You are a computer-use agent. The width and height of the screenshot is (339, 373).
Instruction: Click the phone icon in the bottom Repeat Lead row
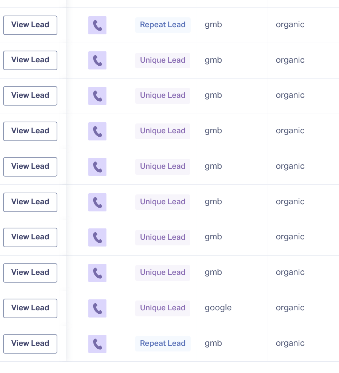[x=97, y=344]
